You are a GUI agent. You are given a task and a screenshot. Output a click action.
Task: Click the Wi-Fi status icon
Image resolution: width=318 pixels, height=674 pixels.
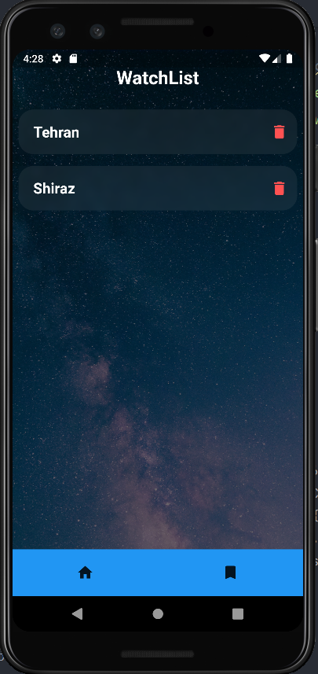[265, 58]
